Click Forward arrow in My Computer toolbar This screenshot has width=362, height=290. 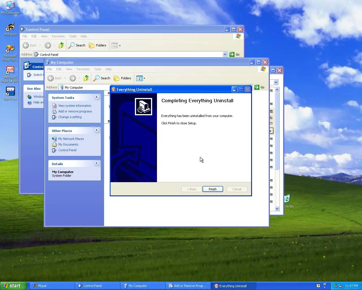[73, 78]
